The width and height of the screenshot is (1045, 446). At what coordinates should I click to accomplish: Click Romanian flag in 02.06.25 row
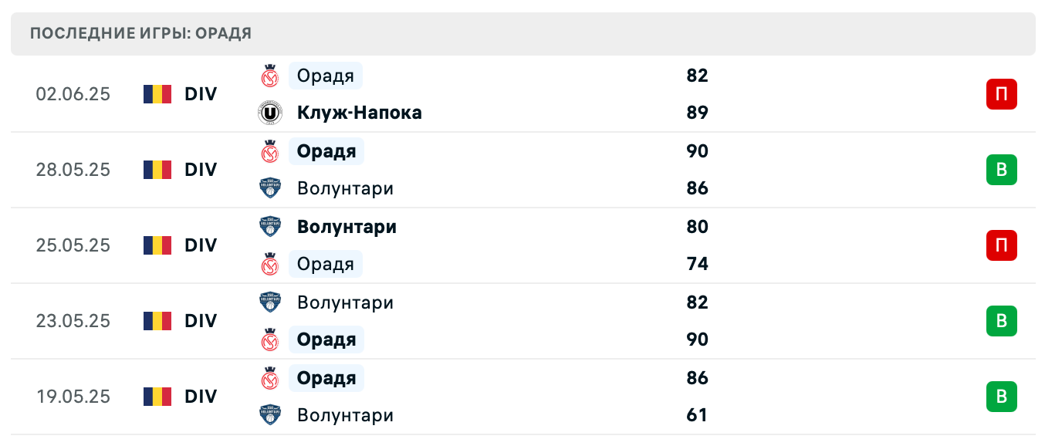(157, 94)
